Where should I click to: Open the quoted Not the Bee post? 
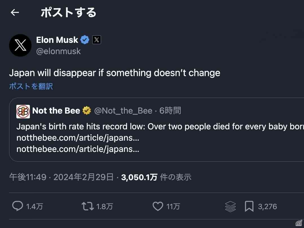(155, 128)
